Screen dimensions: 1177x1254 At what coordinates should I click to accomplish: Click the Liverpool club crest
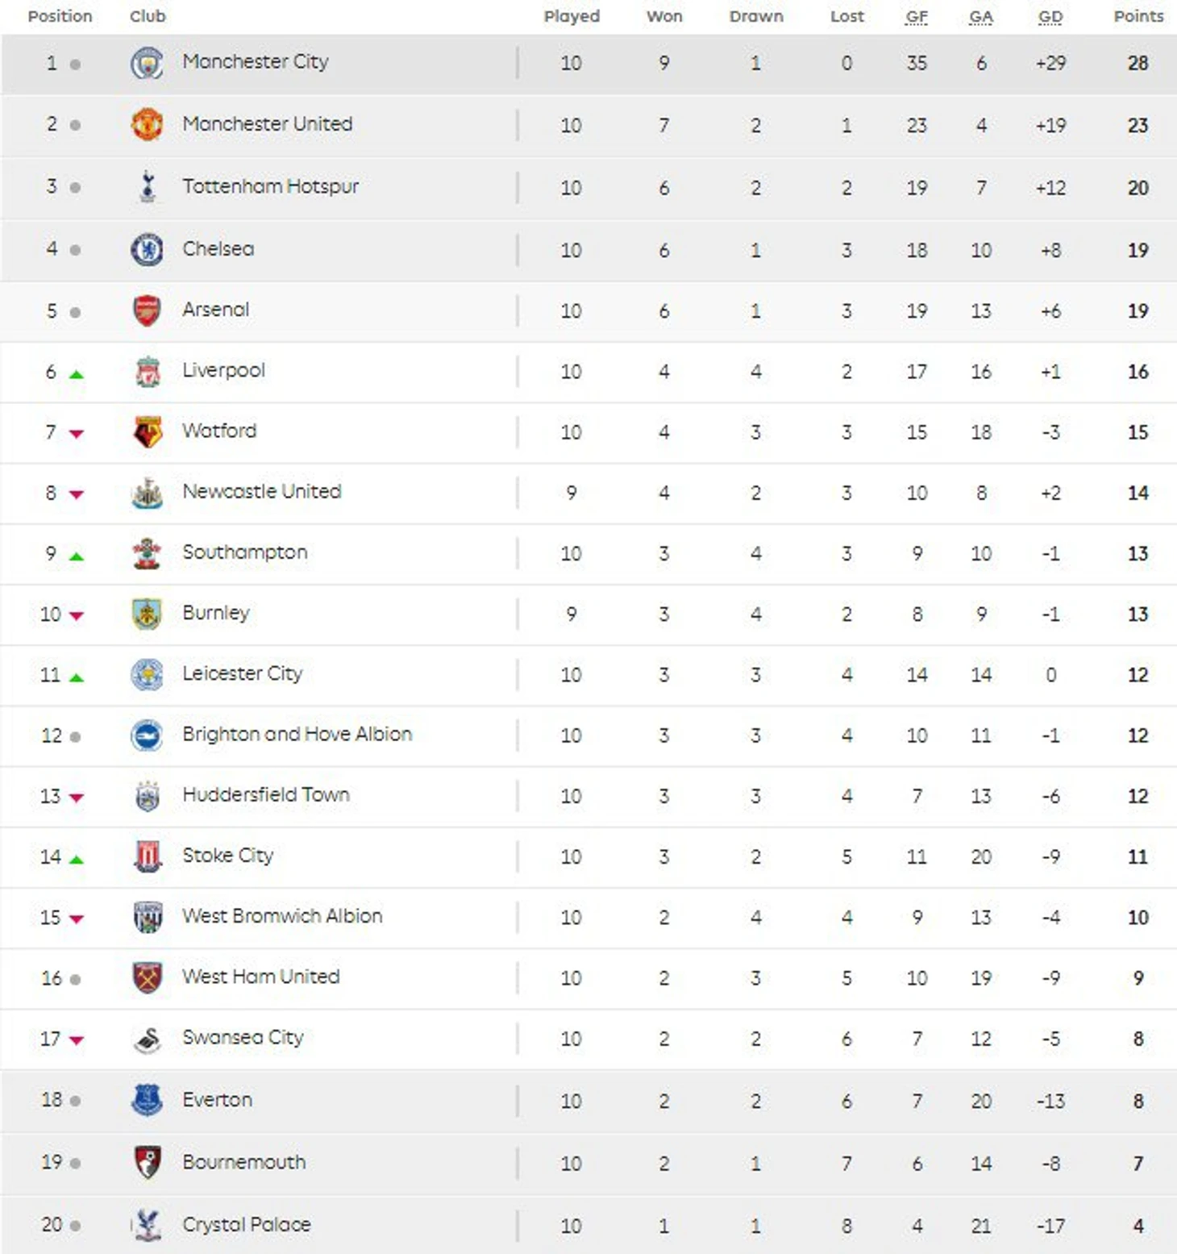147,372
